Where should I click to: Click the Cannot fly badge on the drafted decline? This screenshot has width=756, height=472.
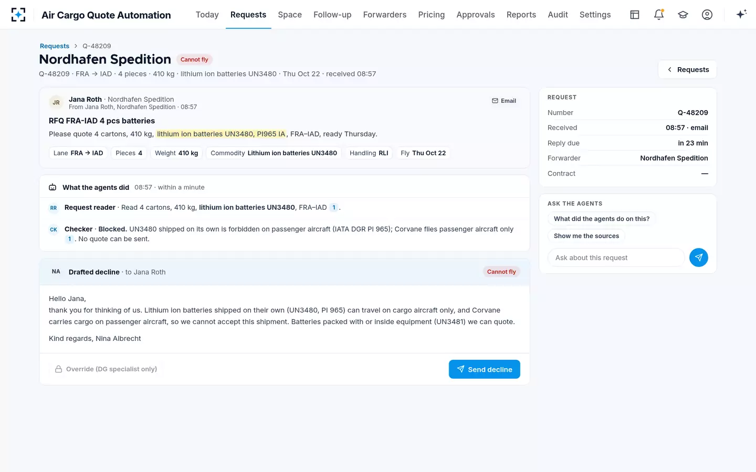point(501,272)
